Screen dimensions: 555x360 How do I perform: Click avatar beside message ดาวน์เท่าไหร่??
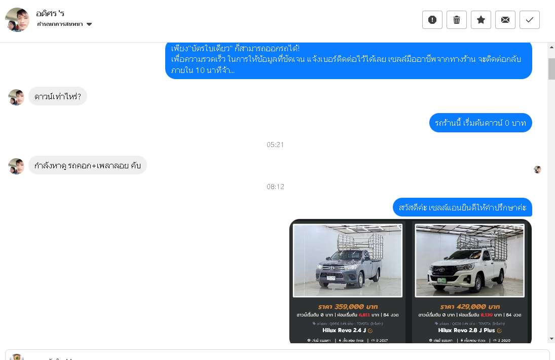tap(16, 97)
